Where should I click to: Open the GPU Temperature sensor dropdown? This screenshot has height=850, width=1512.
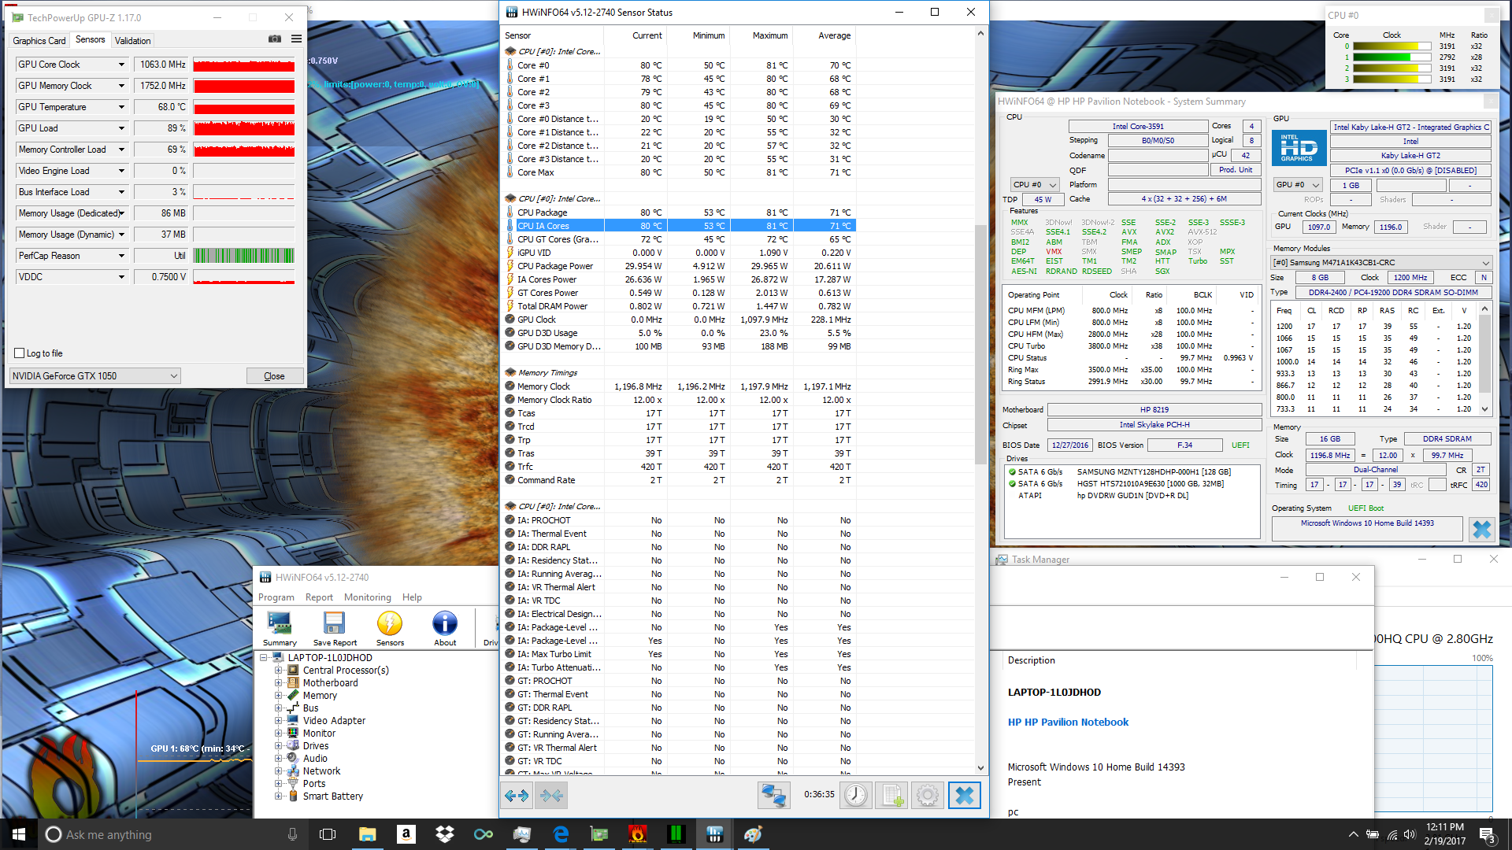(x=121, y=107)
